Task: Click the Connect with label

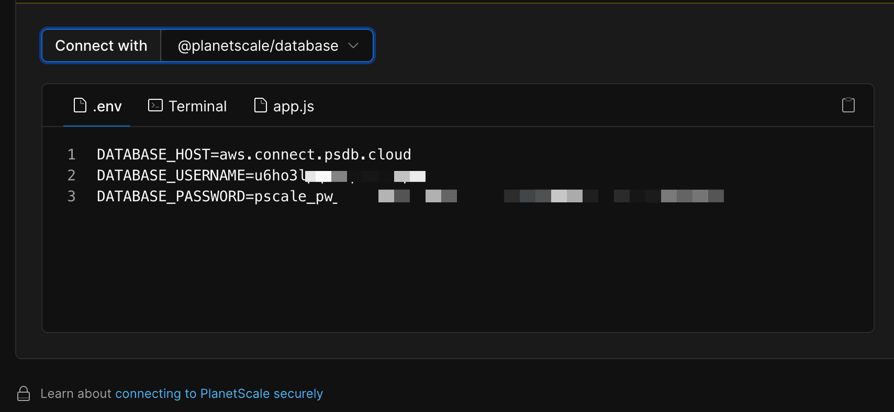Action: [101, 46]
